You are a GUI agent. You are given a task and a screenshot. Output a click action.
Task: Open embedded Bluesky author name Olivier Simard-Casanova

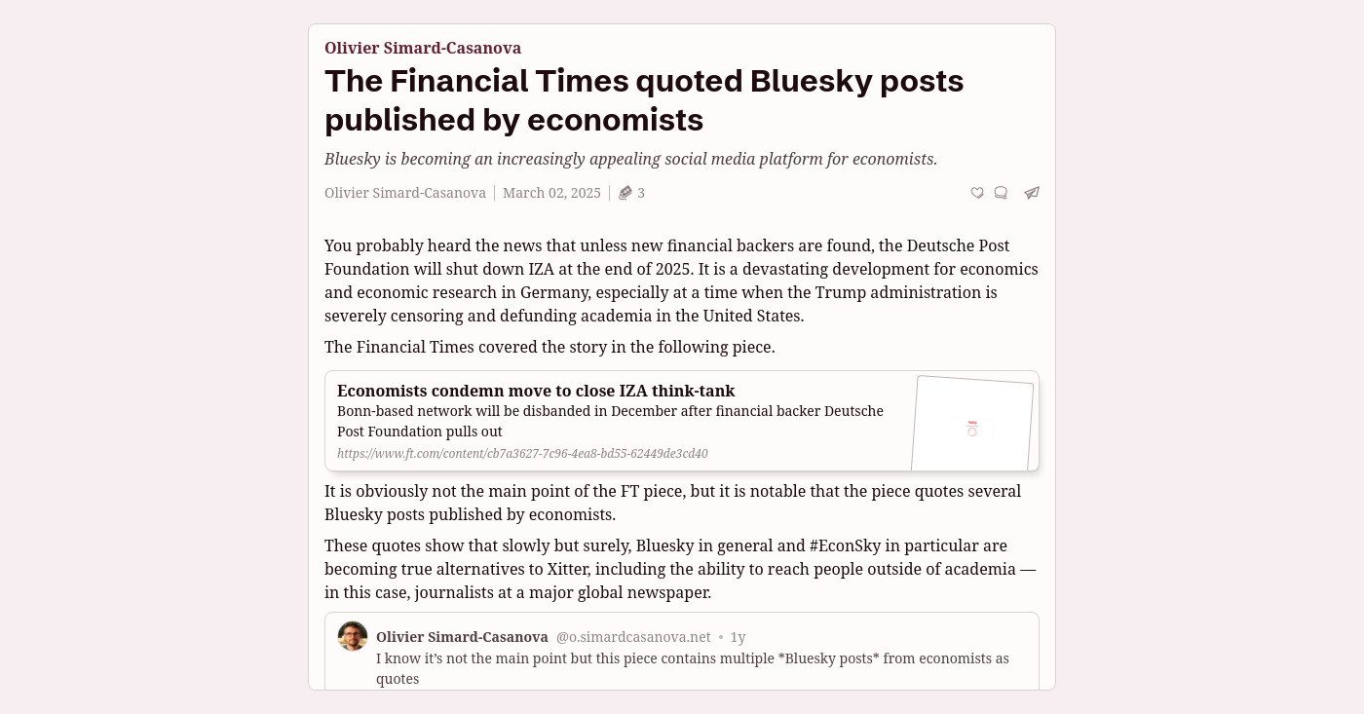coord(462,637)
